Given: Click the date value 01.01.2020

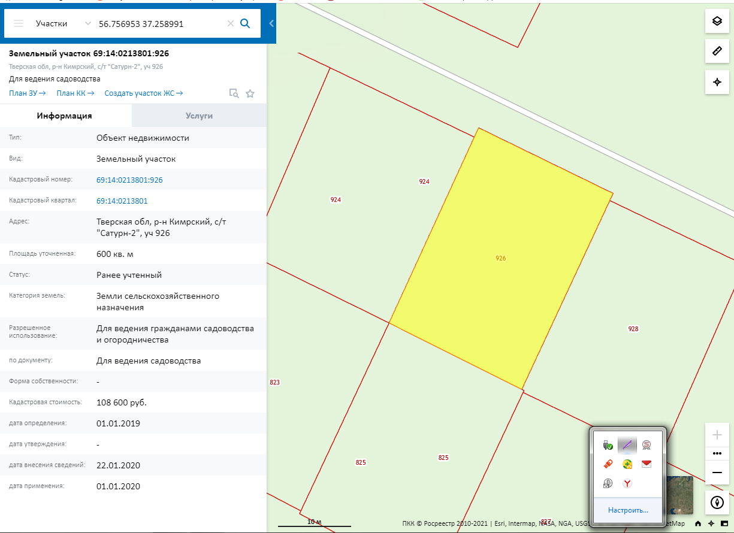Looking at the screenshot, I should pos(119,486).
